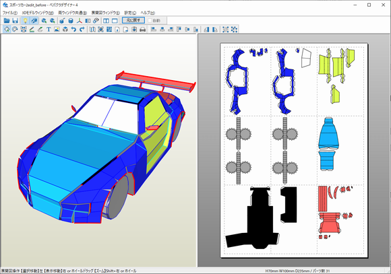The height and width of the screenshot is (274, 391).
Task: Click the redo arrow icon
Action: coord(82,30)
